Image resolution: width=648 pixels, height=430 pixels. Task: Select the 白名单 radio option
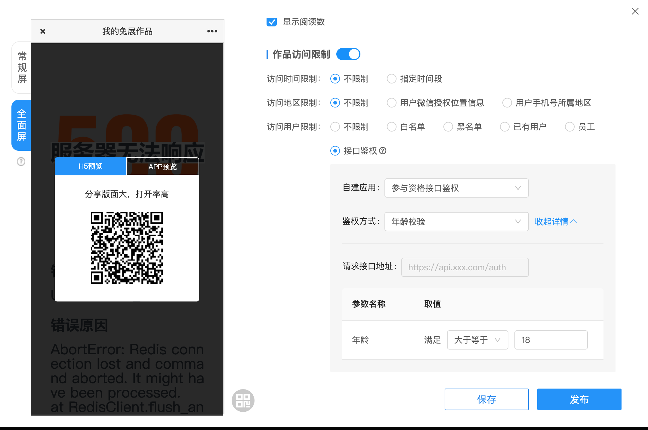point(392,127)
